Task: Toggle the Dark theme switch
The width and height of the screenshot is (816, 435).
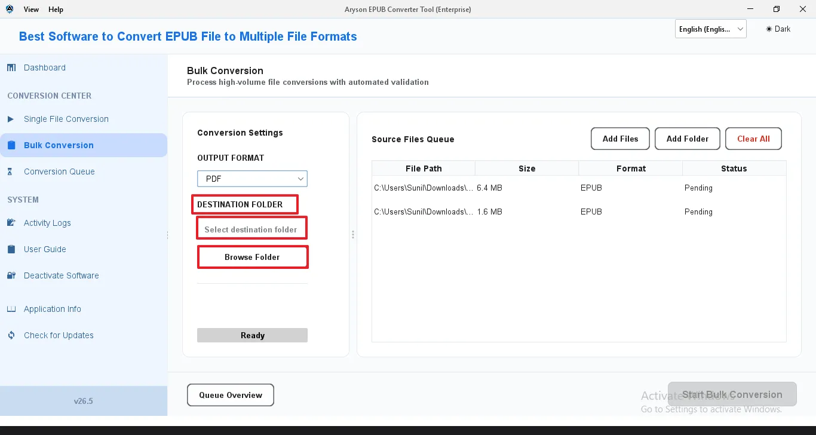Action: [778, 29]
